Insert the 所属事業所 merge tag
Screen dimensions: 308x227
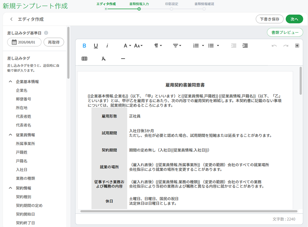[x=25, y=143]
